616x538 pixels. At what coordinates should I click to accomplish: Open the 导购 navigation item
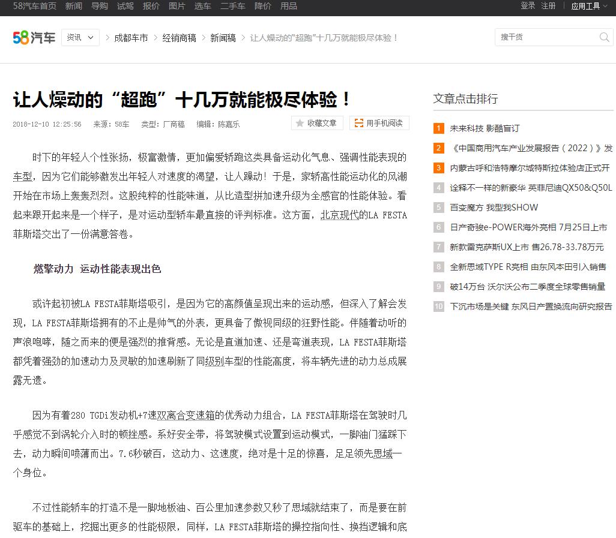pos(100,6)
